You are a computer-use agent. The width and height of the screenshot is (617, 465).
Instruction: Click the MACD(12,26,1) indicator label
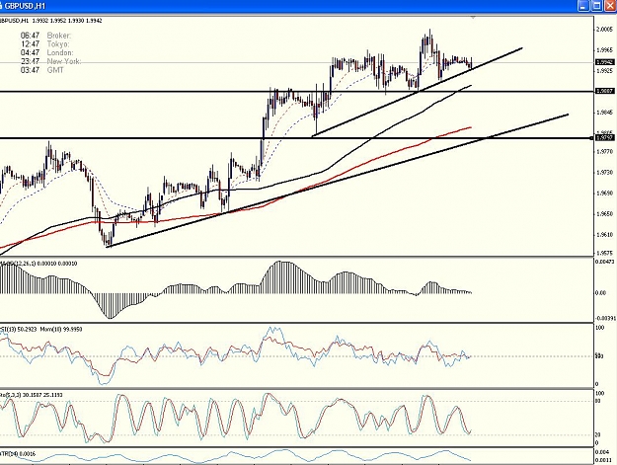tap(39, 264)
